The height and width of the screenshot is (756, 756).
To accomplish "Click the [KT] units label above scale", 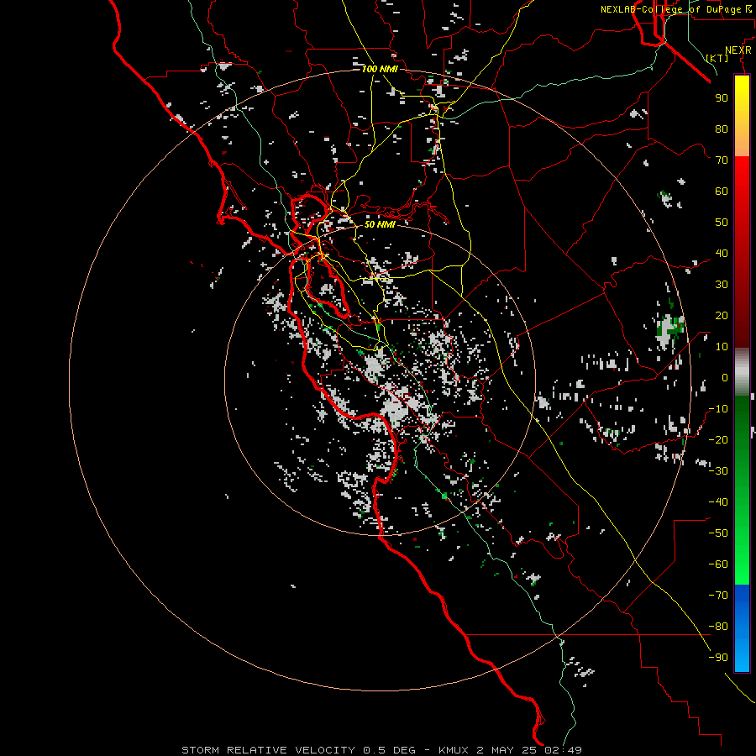I will pos(717,58).
